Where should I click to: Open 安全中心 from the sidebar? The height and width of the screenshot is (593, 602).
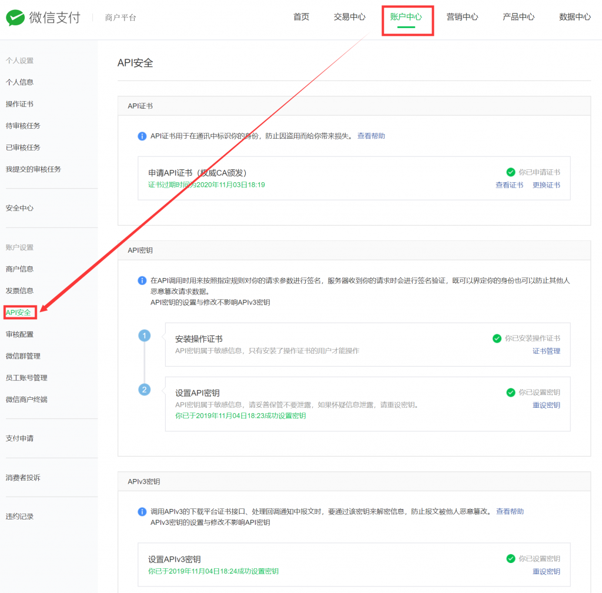[19, 208]
